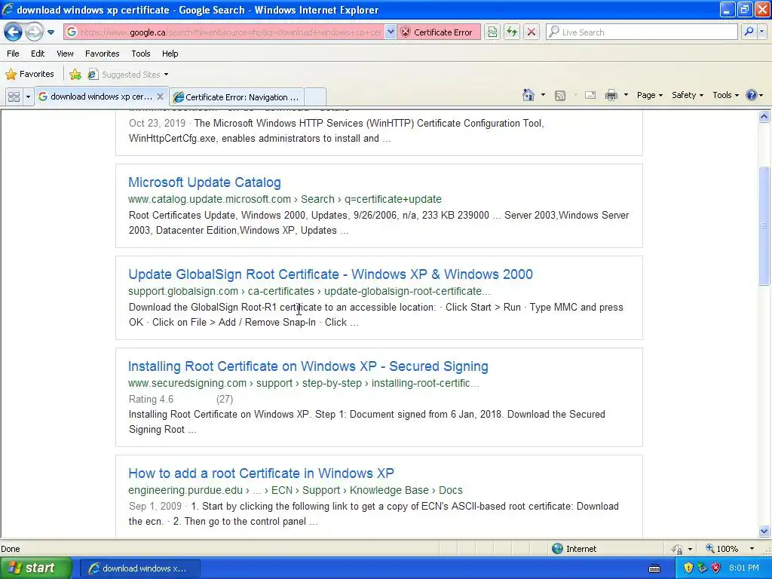Click the Print icon
This screenshot has height=579, width=772.
(611, 95)
